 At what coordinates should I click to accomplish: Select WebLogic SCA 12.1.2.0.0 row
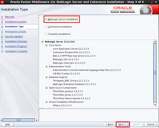point(66,60)
